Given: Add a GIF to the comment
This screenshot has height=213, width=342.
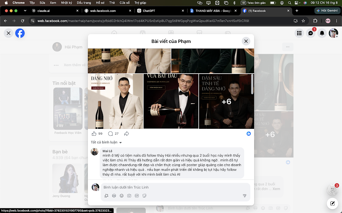Looking at the screenshot, I should (x=137, y=196).
